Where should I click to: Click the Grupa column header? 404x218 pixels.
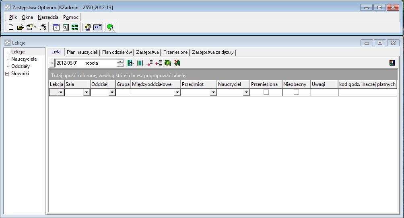pos(123,84)
